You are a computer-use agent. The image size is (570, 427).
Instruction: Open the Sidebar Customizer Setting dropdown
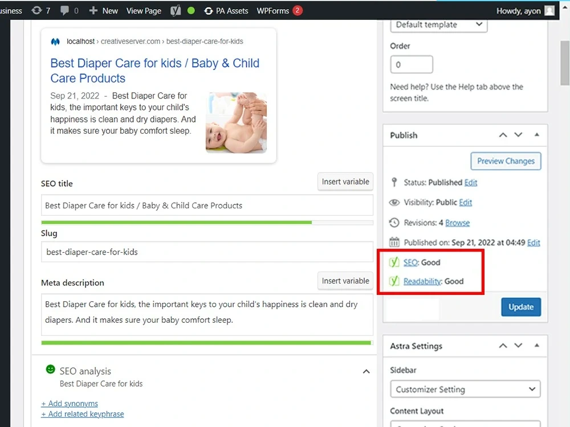point(465,389)
